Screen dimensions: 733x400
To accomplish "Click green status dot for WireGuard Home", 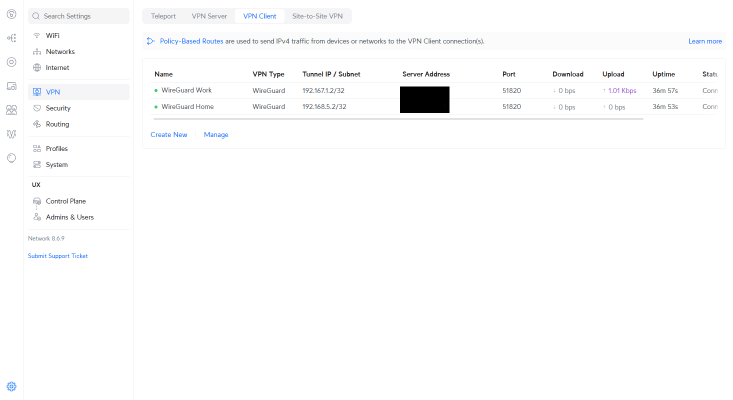I will (x=156, y=107).
